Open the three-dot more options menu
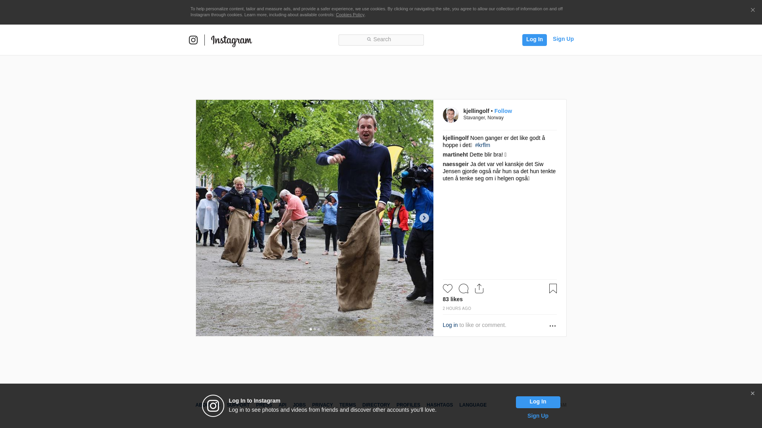This screenshot has height=428, width=762. tap(552, 326)
